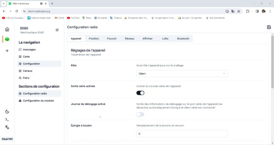Open the Rôle dropdown showing Client

point(182,74)
